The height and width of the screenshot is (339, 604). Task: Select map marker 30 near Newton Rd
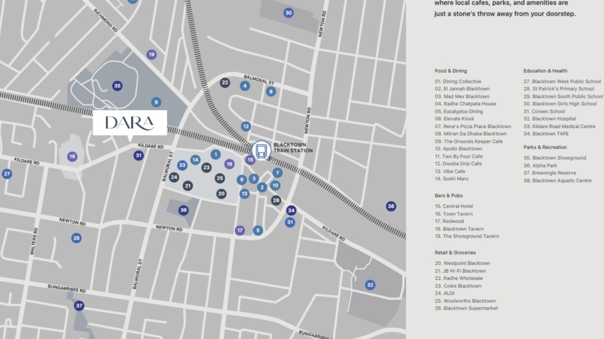[x=288, y=13]
